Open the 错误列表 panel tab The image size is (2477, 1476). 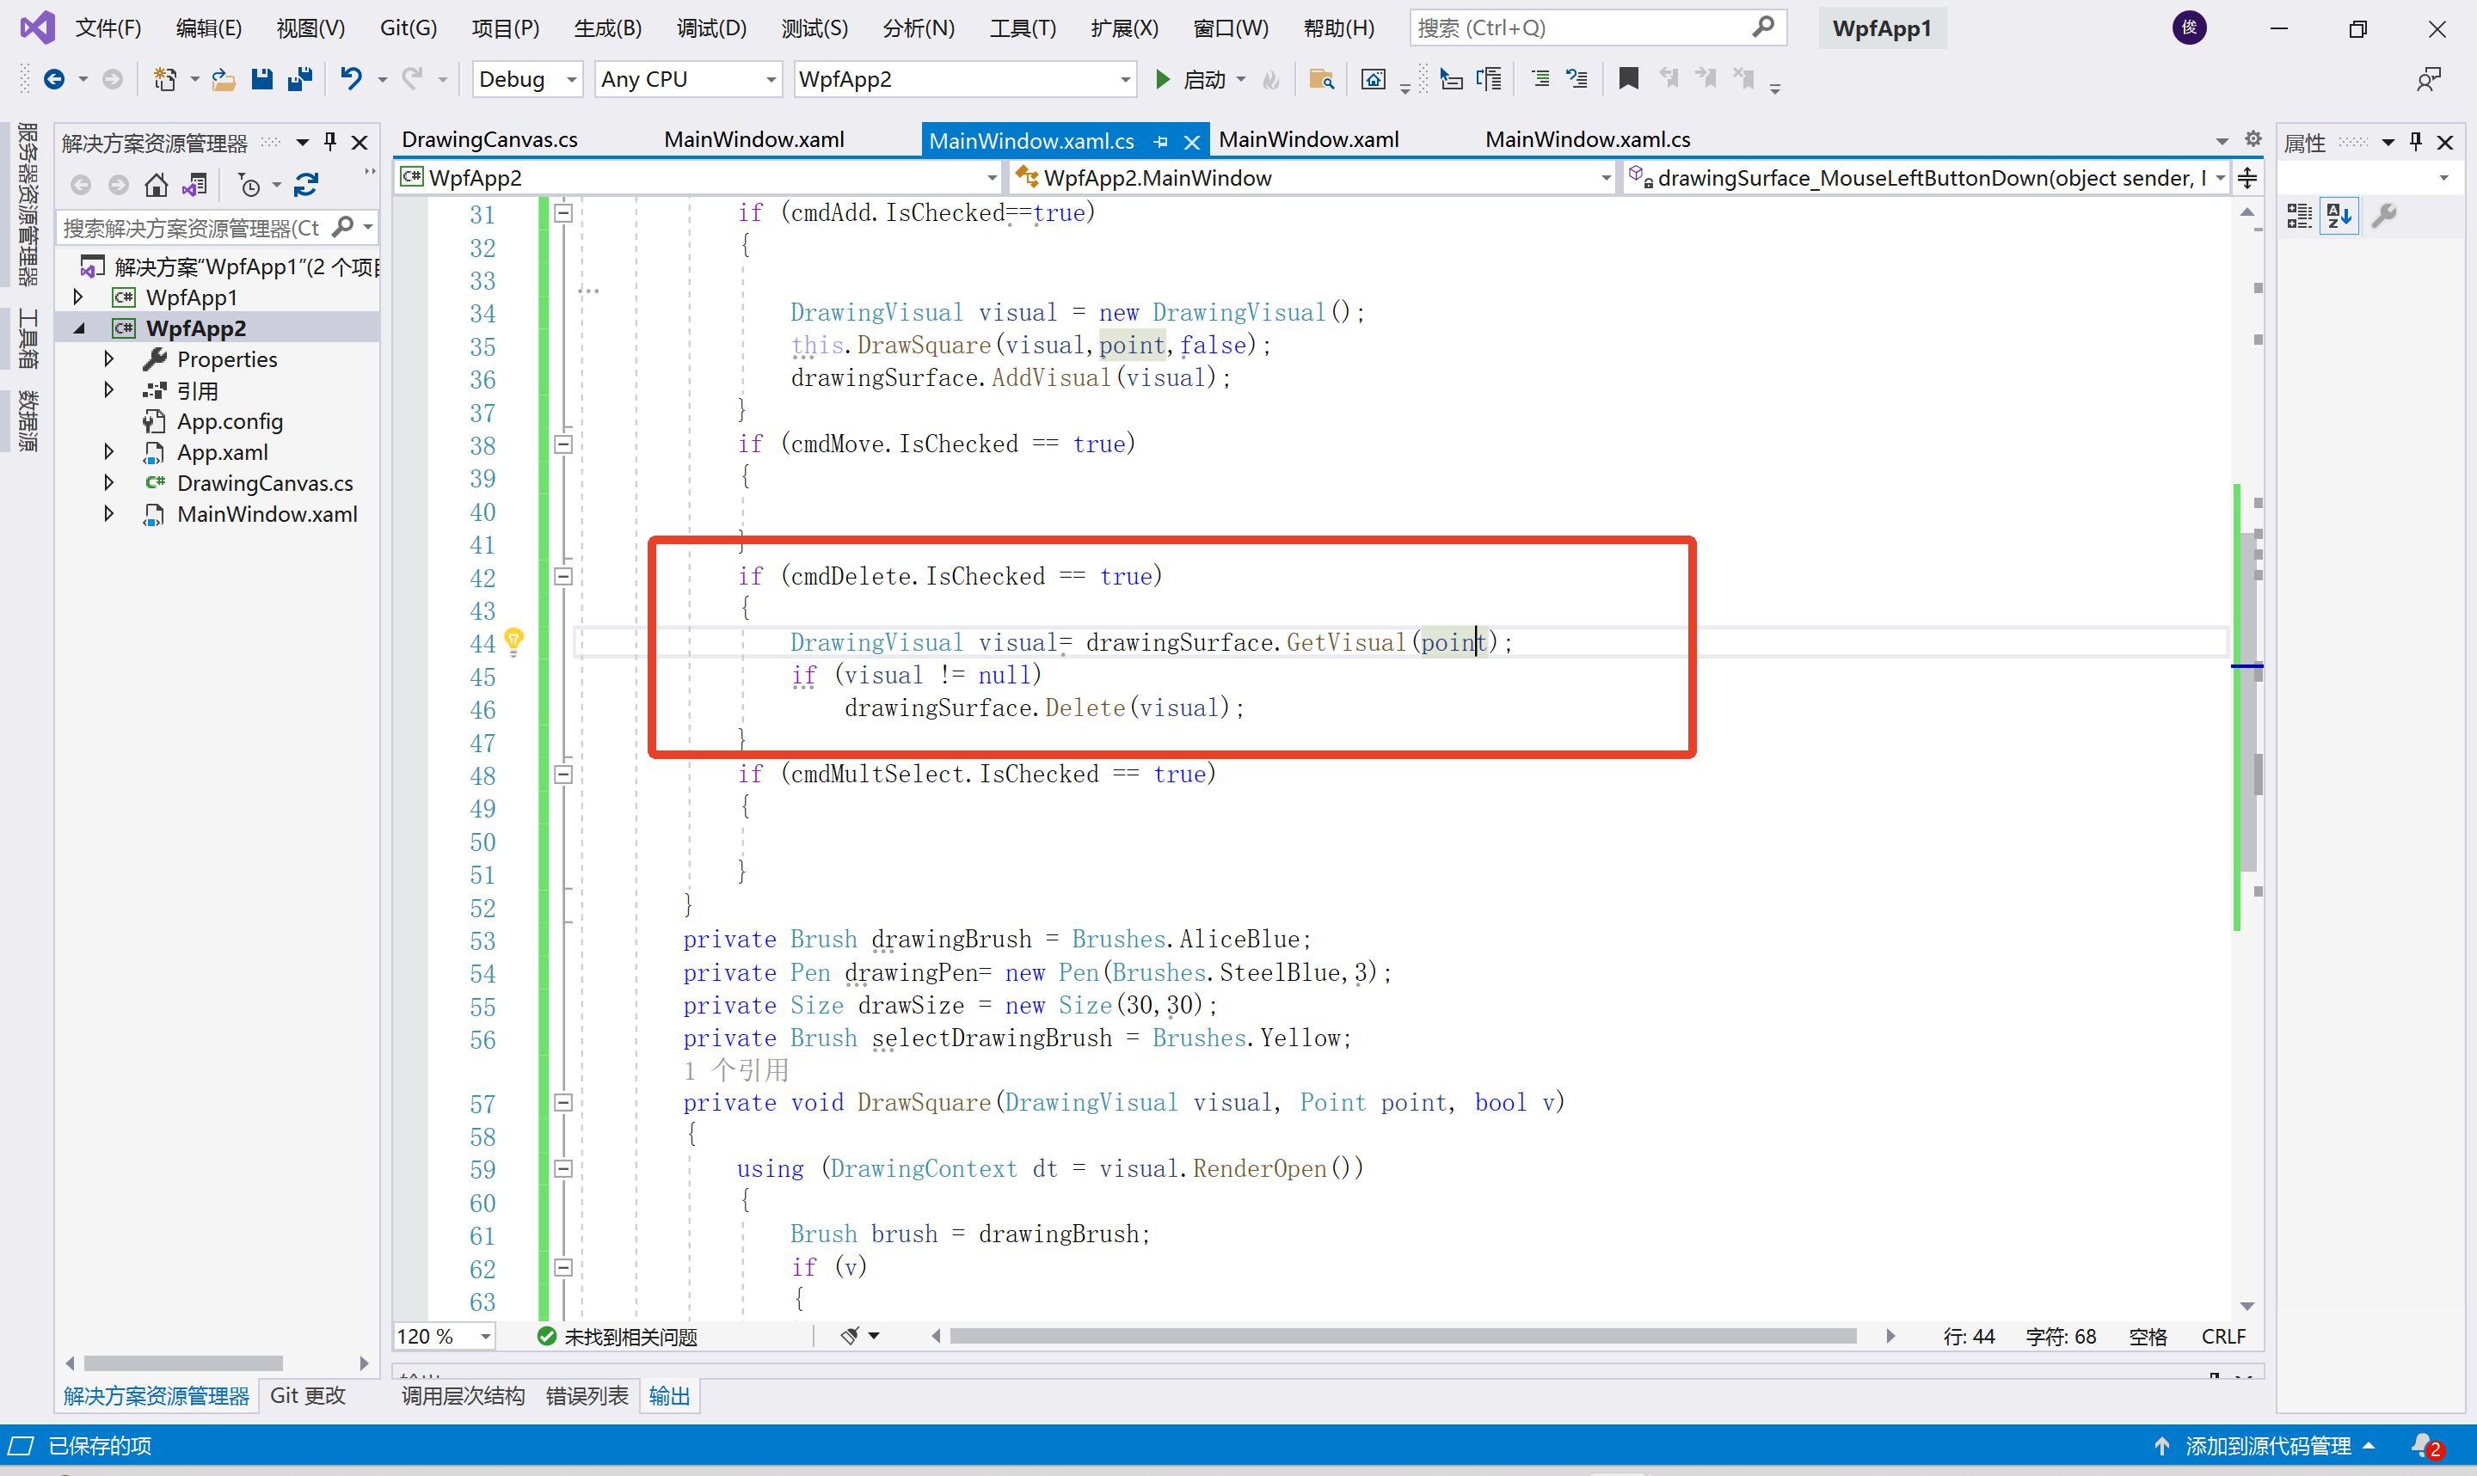587,1395
